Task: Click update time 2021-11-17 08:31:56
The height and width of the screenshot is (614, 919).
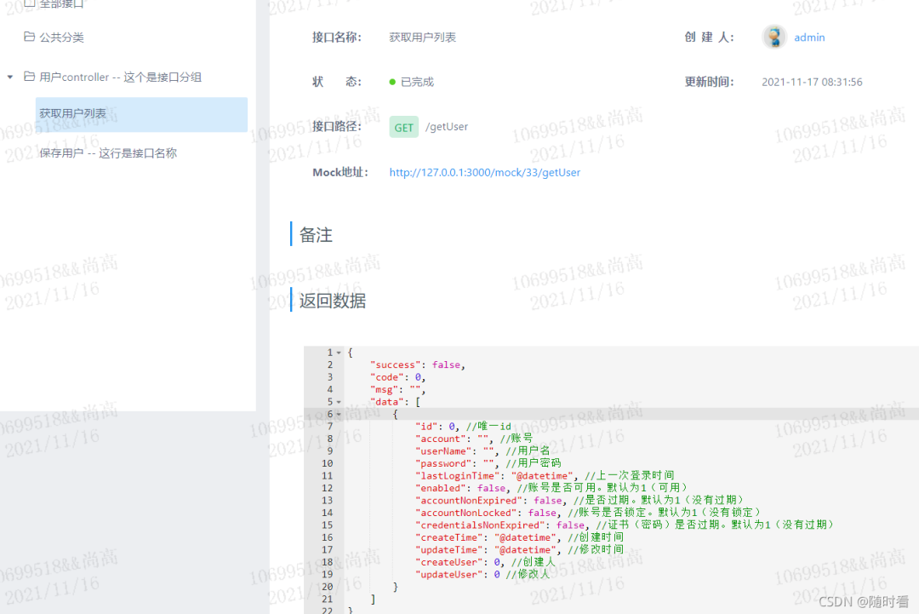Action: click(812, 82)
